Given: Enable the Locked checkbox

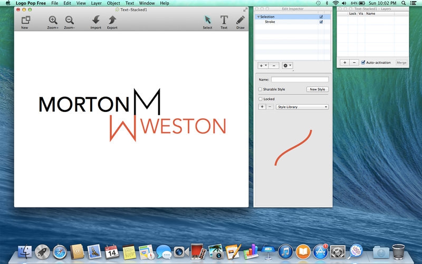Looking at the screenshot, I should tap(260, 99).
